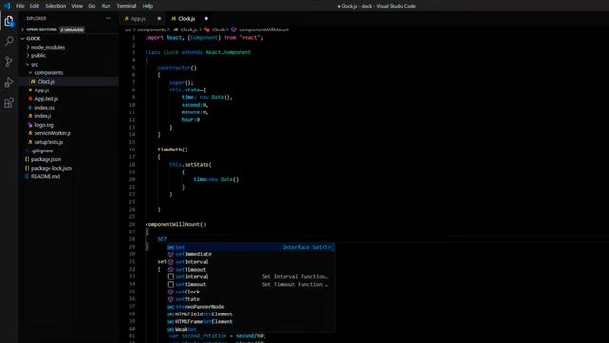This screenshot has height=343, width=609.
Task: Collapse the components folder
Action: pos(49,72)
